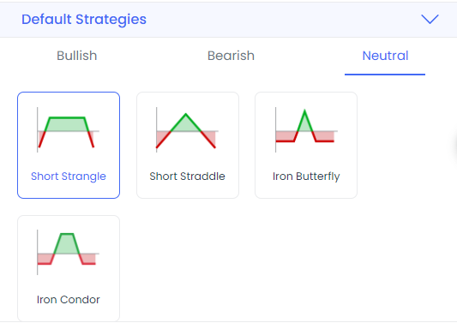Image resolution: width=457 pixels, height=323 pixels.
Task: Open the Neutral strategies tab
Action: click(385, 56)
